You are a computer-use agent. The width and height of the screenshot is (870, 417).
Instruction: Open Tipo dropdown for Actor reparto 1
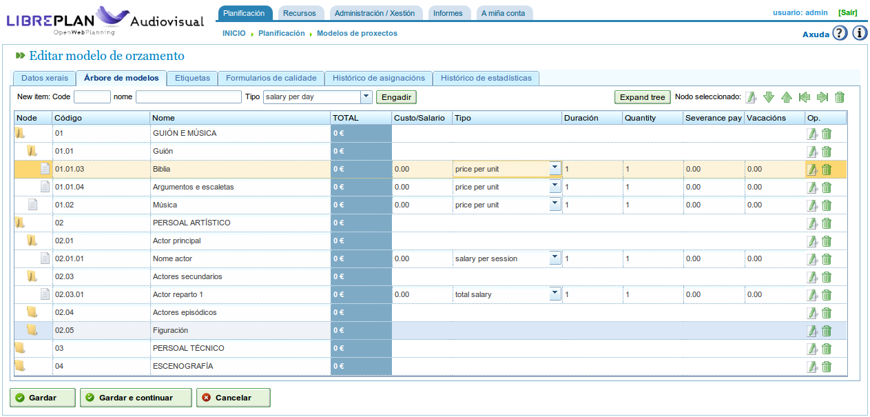click(555, 294)
